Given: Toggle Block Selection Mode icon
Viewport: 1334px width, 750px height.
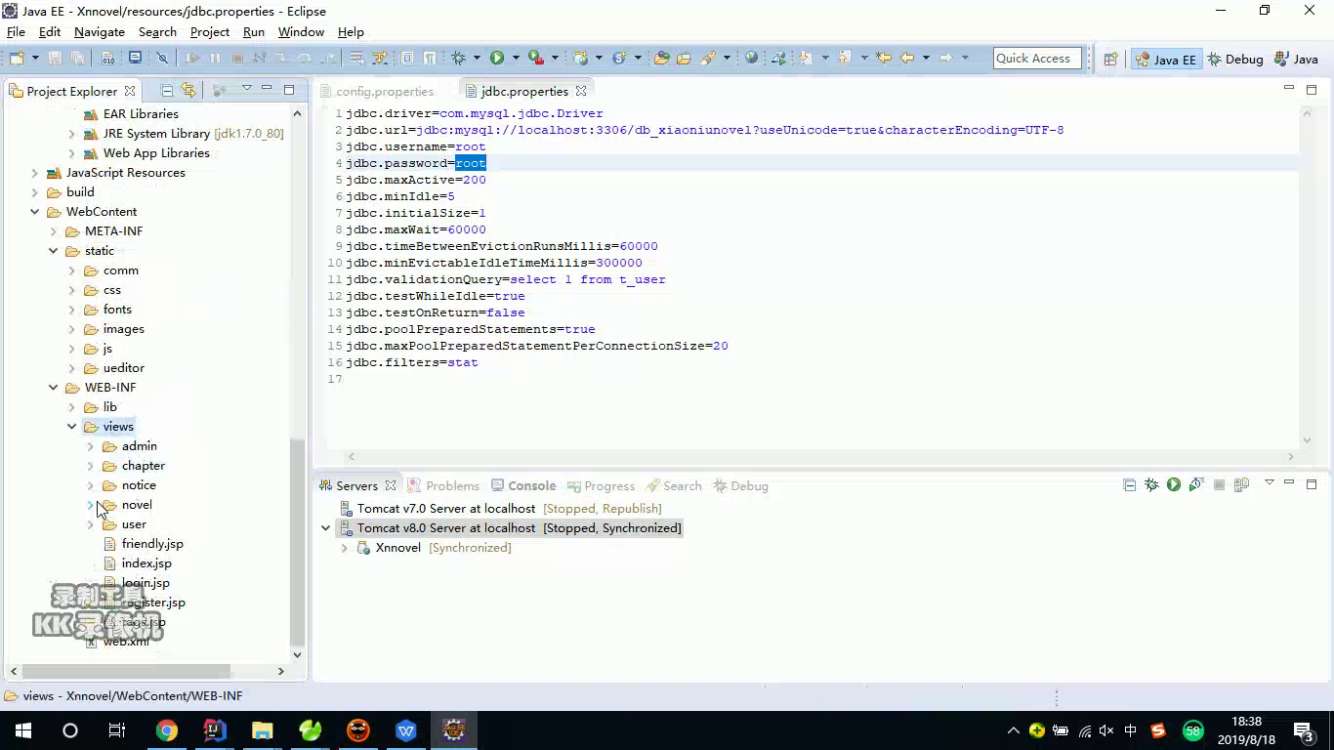Looking at the screenshot, I should [x=407, y=59].
